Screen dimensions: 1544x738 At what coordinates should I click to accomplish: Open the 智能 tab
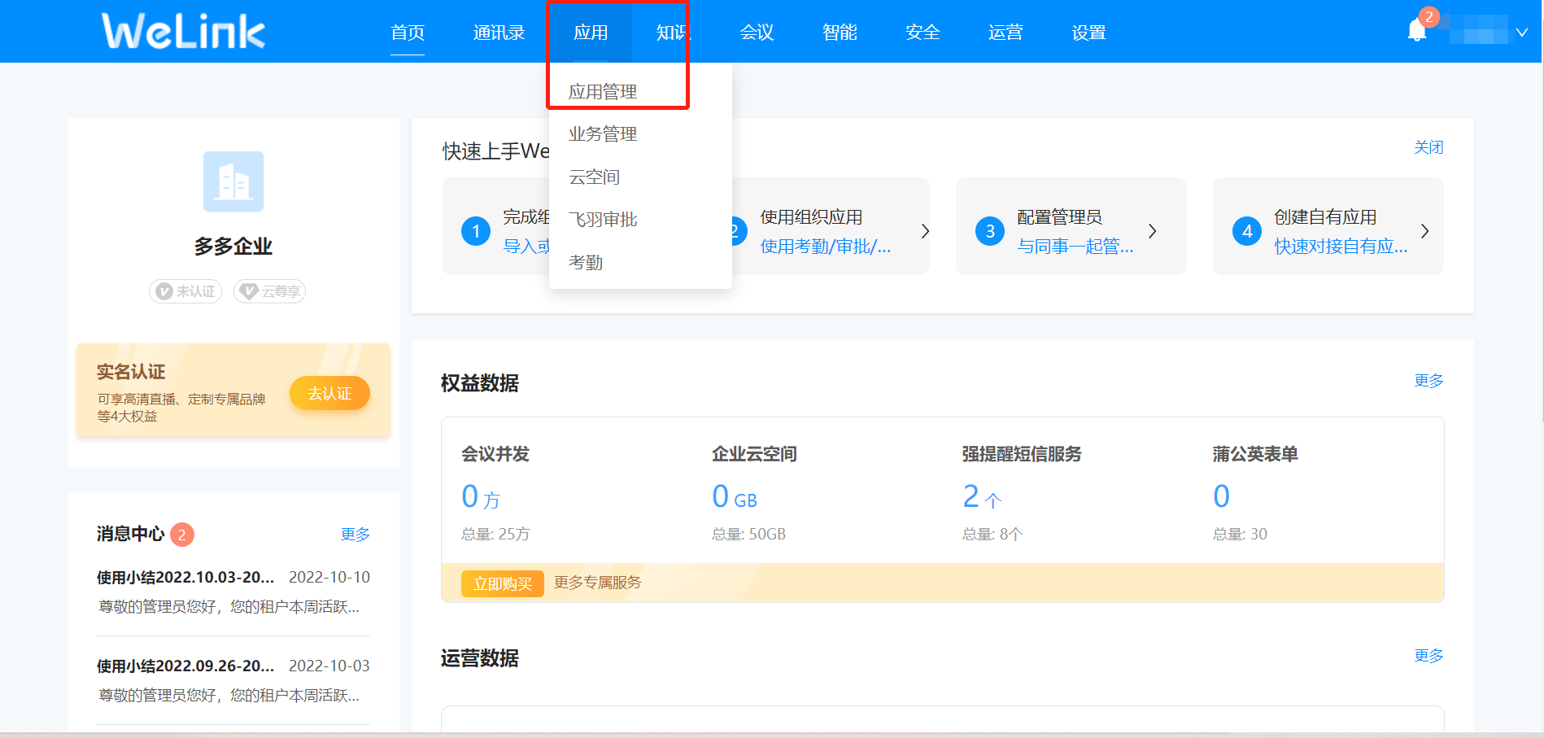point(840,33)
